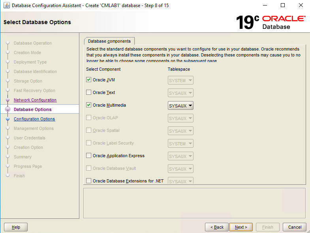Open the Oracle Spatial tablespace dropdown
The height and width of the screenshot is (233, 310).
[180, 131]
